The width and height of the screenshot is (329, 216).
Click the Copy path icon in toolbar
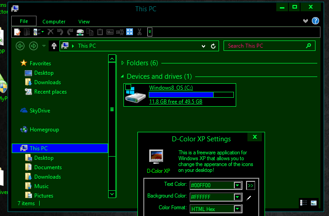click(110, 32)
